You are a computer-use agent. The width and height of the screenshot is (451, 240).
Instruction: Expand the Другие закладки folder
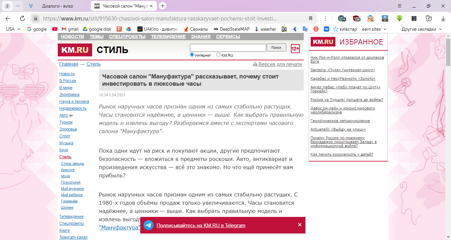pos(422,29)
